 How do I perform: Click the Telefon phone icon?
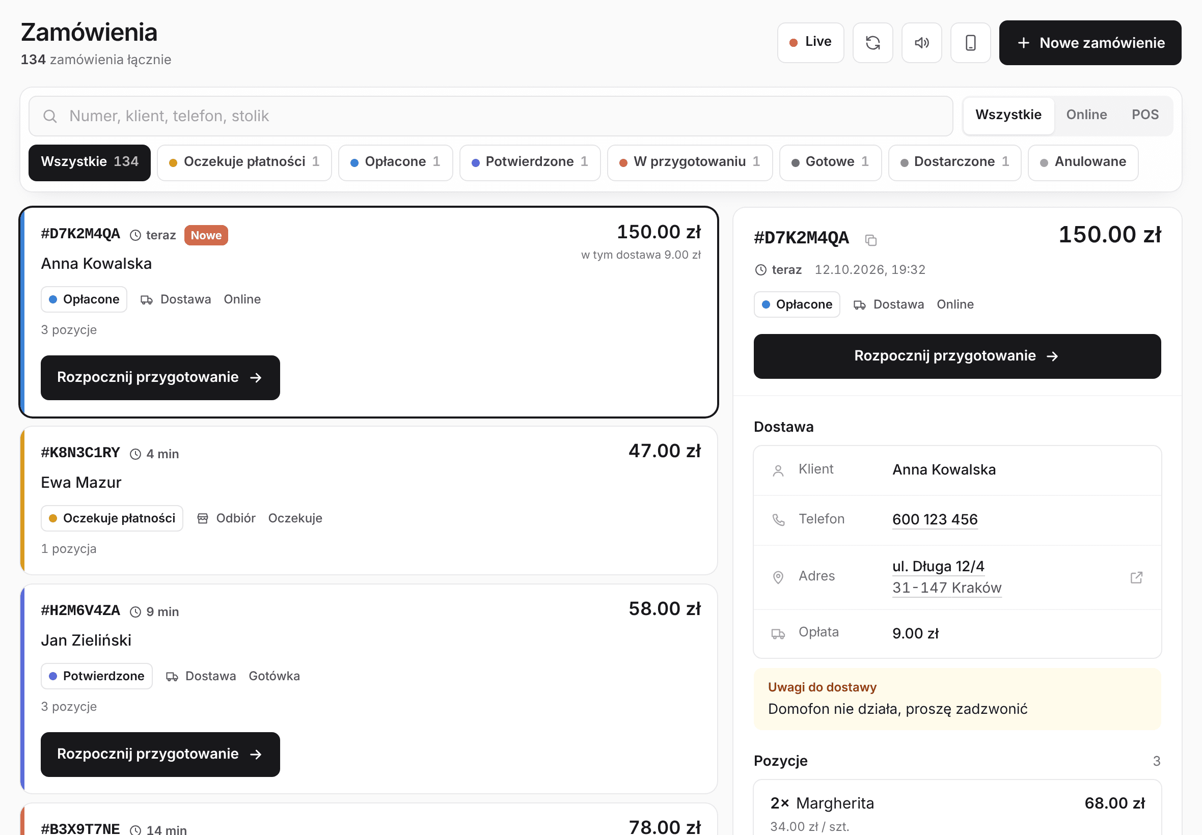(x=778, y=519)
